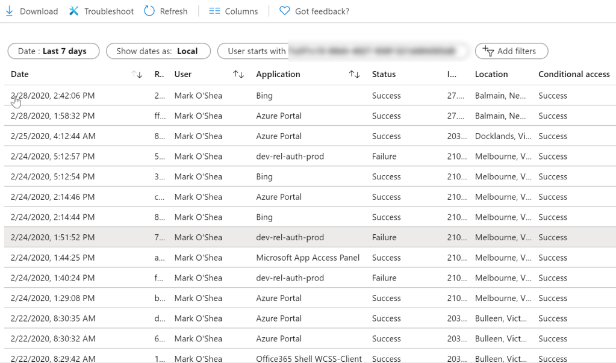Click the Download arrow icon
This screenshot has width=616, height=363.
[9, 11]
